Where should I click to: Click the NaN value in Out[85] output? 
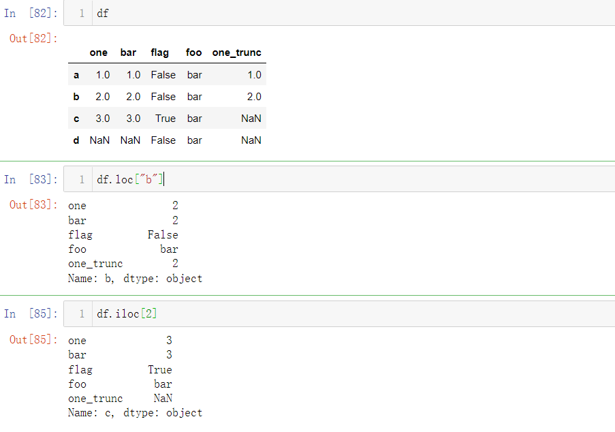click(163, 398)
